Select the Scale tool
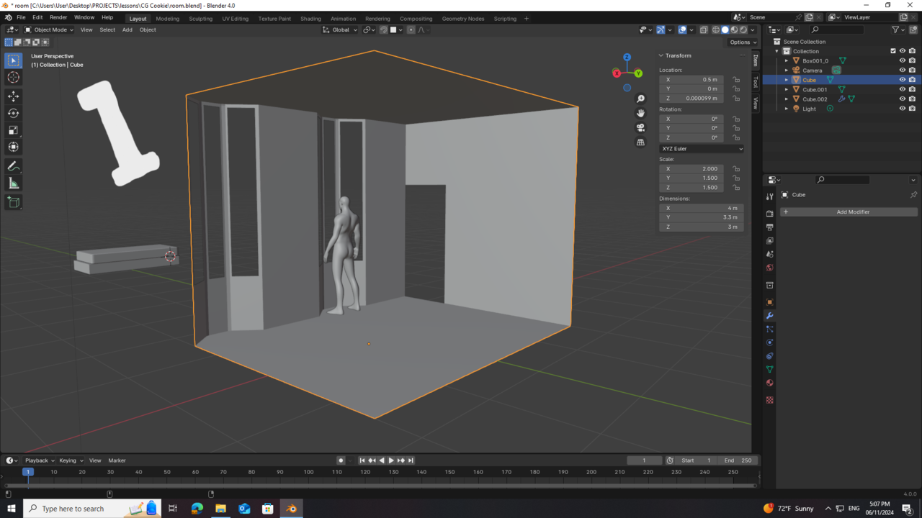 (x=13, y=130)
